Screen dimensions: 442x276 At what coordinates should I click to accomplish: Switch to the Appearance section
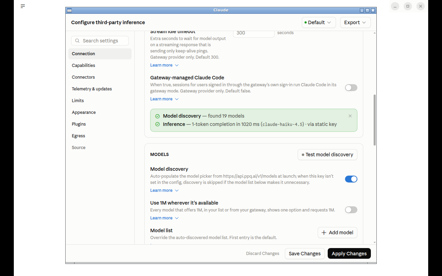pyautogui.click(x=100, y=112)
